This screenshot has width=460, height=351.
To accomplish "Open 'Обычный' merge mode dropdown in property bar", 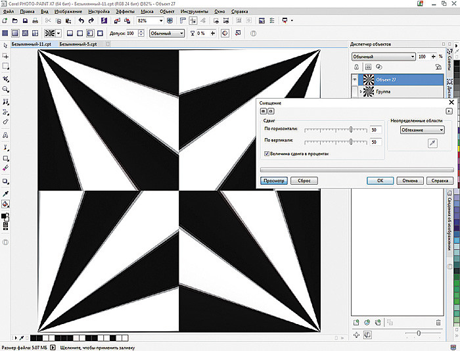I will pos(167,33).
